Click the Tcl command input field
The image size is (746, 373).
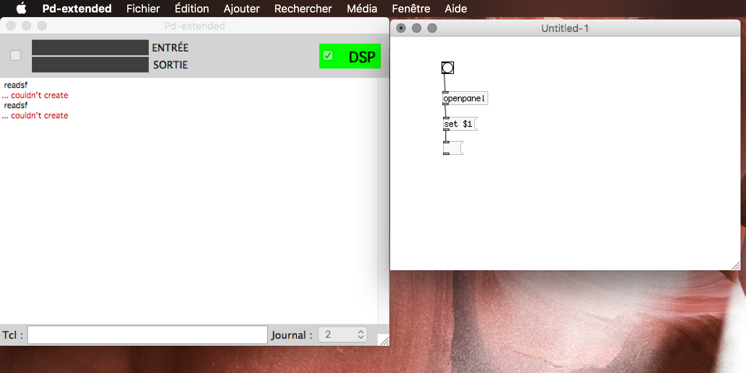(x=147, y=335)
